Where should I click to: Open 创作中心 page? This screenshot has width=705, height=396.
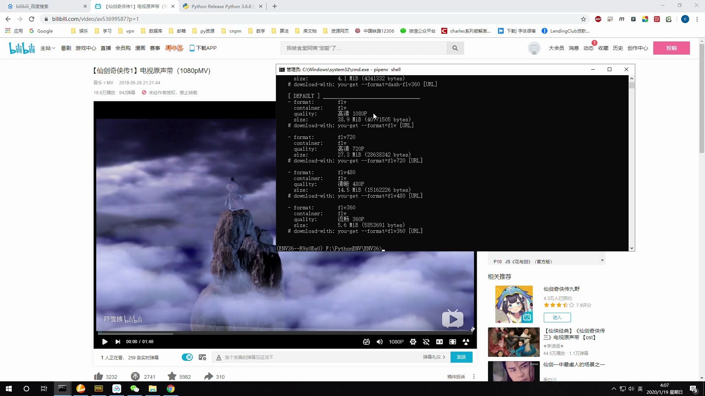(638, 48)
